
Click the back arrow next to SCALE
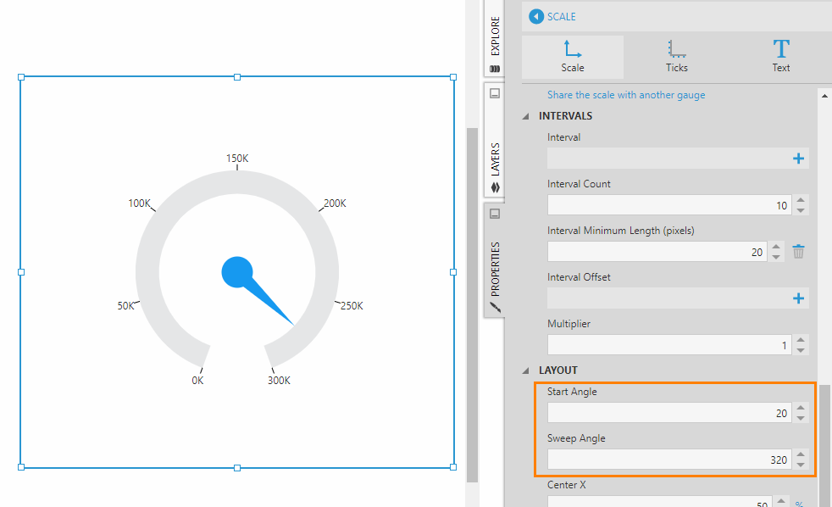pos(535,17)
